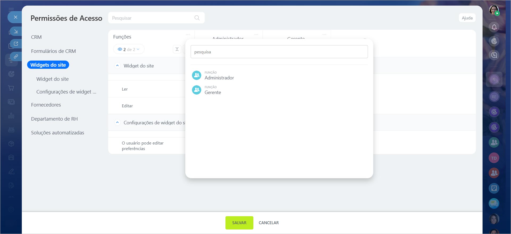
Task: Open the green chat bubble icon
Action: point(494,203)
